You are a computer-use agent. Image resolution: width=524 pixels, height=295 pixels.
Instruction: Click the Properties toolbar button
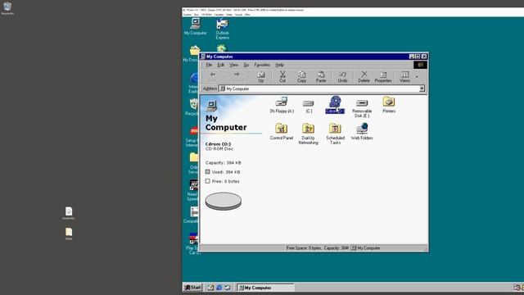coord(383,76)
